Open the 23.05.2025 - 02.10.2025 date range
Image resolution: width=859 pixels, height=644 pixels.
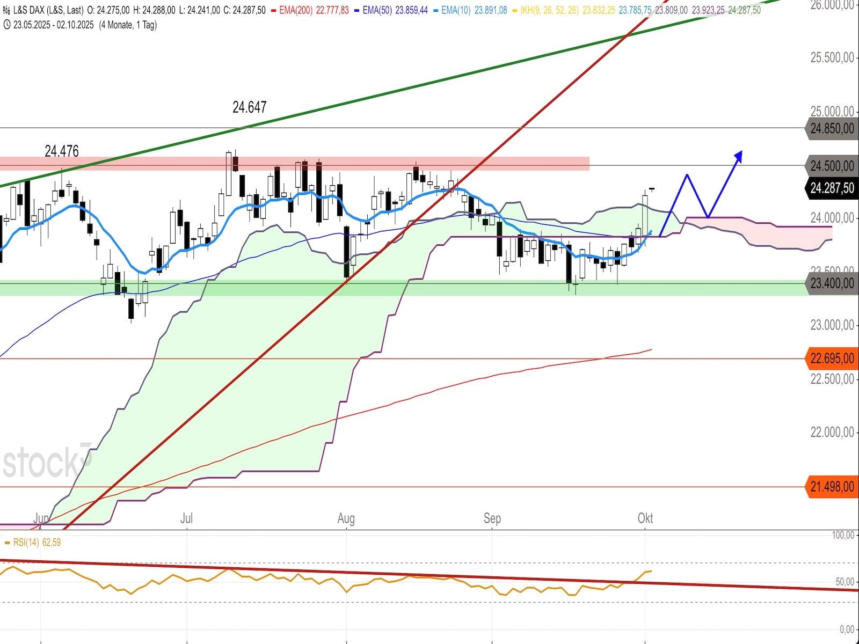[x=53, y=25]
